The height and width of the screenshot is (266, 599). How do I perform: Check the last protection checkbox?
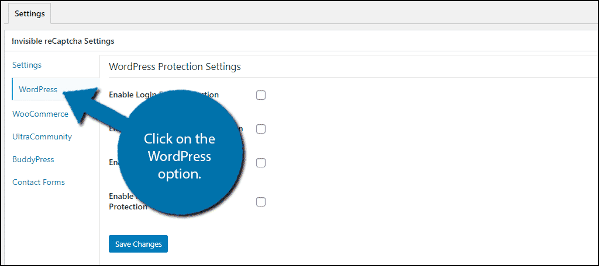tap(261, 202)
